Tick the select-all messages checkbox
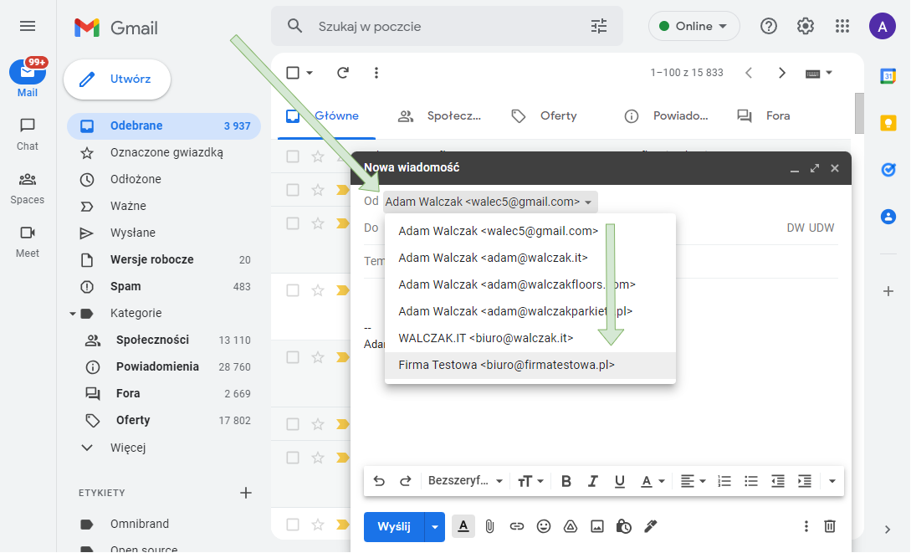This screenshot has width=911, height=553. coord(293,73)
